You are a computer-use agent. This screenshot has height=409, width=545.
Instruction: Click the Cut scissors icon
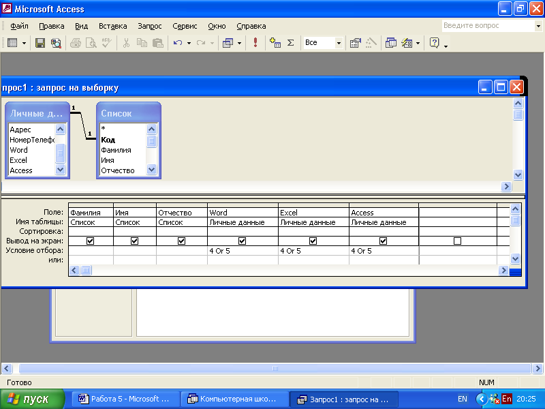pyautogui.click(x=127, y=43)
